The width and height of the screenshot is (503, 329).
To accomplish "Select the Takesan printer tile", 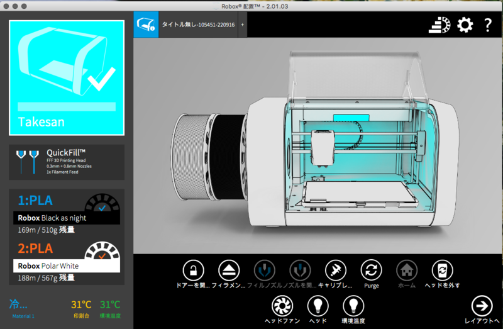I will pos(67,77).
